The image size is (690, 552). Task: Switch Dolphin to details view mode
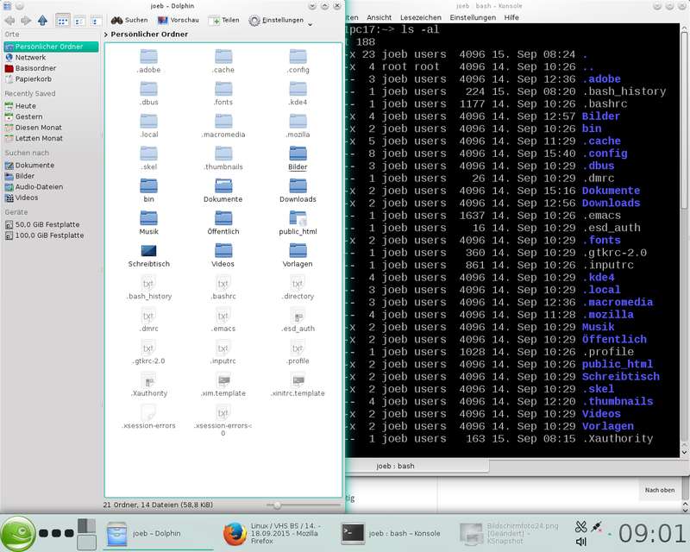96,21
